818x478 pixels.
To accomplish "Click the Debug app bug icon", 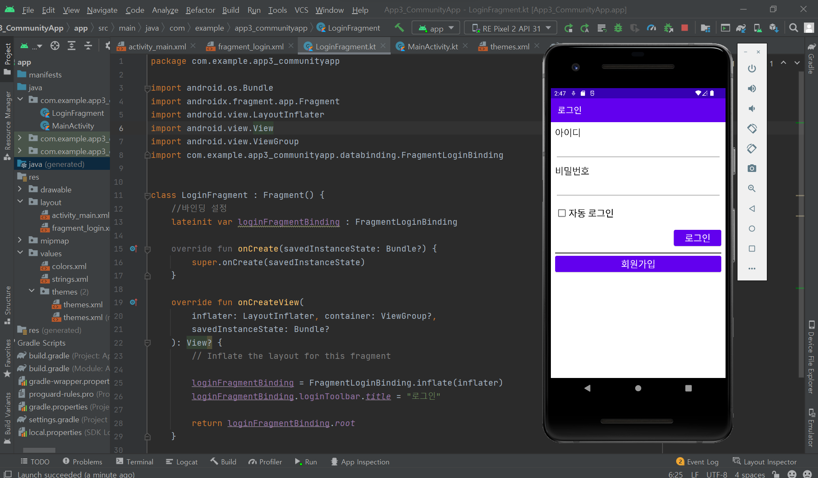I will [x=618, y=28].
